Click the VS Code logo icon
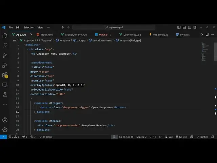The image size is (217, 163). pos(4,27)
